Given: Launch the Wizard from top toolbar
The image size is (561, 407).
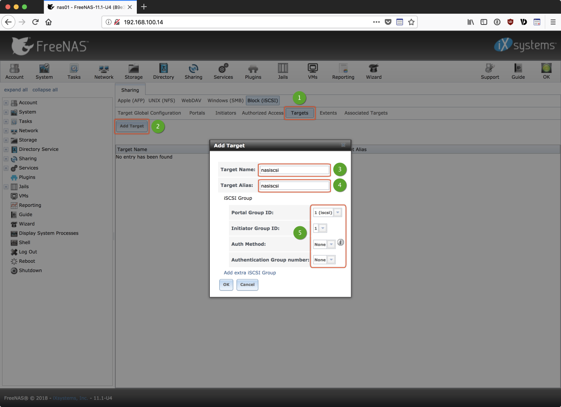Looking at the screenshot, I should tap(374, 71).
